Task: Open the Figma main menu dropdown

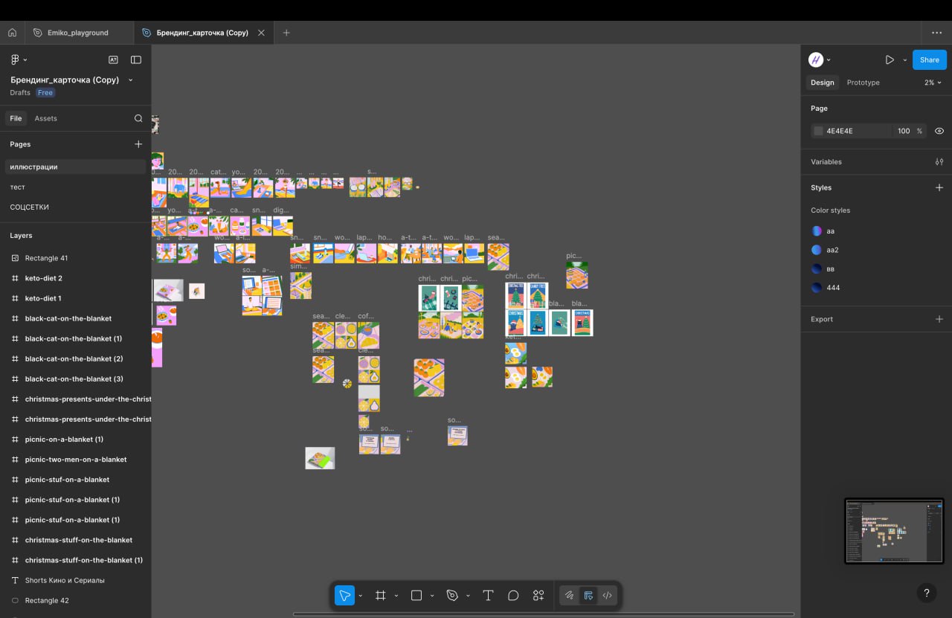Action: (x=18, y=59)
